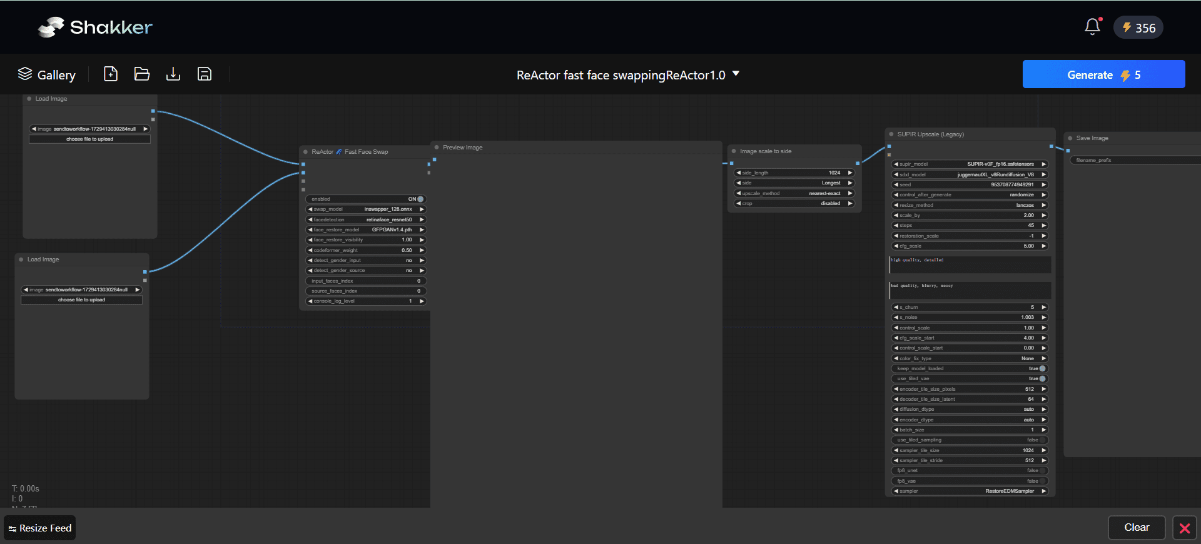Close the feed with the red X

pyautogui.click(x=1185, y=528)
